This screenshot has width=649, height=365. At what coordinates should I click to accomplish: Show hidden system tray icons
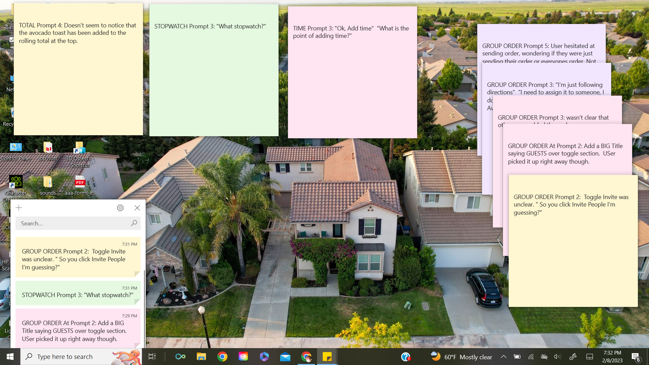[503, 357]
